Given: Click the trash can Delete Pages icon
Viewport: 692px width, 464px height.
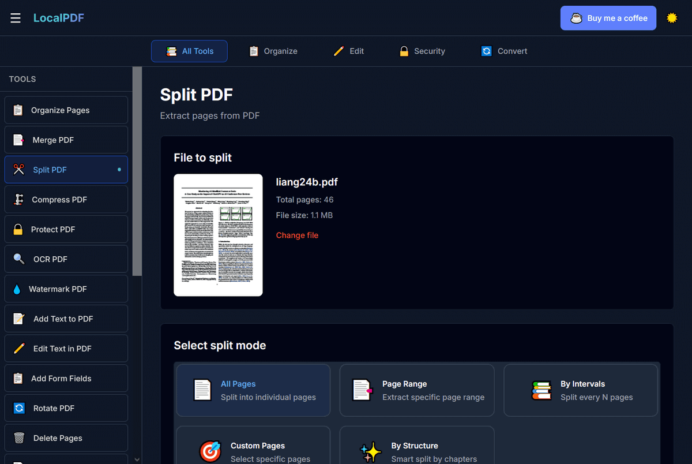Looking at the screenshot, I should coord(19,438).
